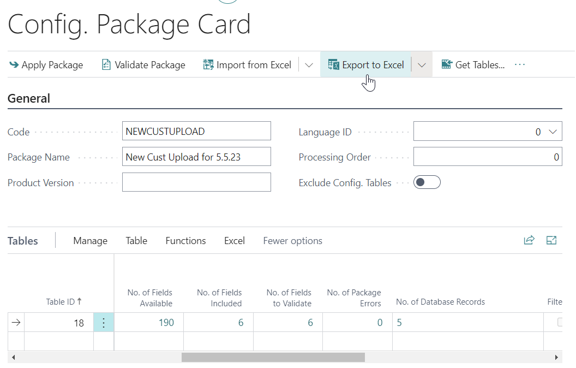Open the share icon in Tables section
The width and height of the screenshot is (576, 368).
529,241
